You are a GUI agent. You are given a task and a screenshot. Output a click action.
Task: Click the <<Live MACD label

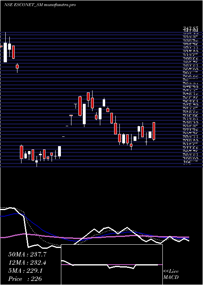171,274
